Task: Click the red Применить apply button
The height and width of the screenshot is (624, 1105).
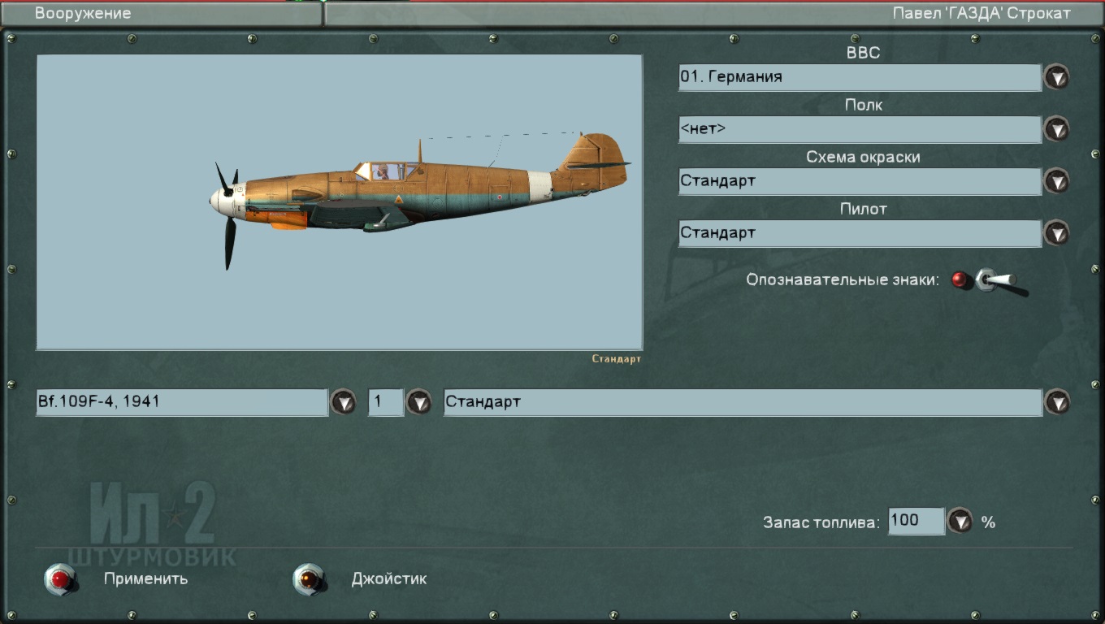Action: (60, 579)
